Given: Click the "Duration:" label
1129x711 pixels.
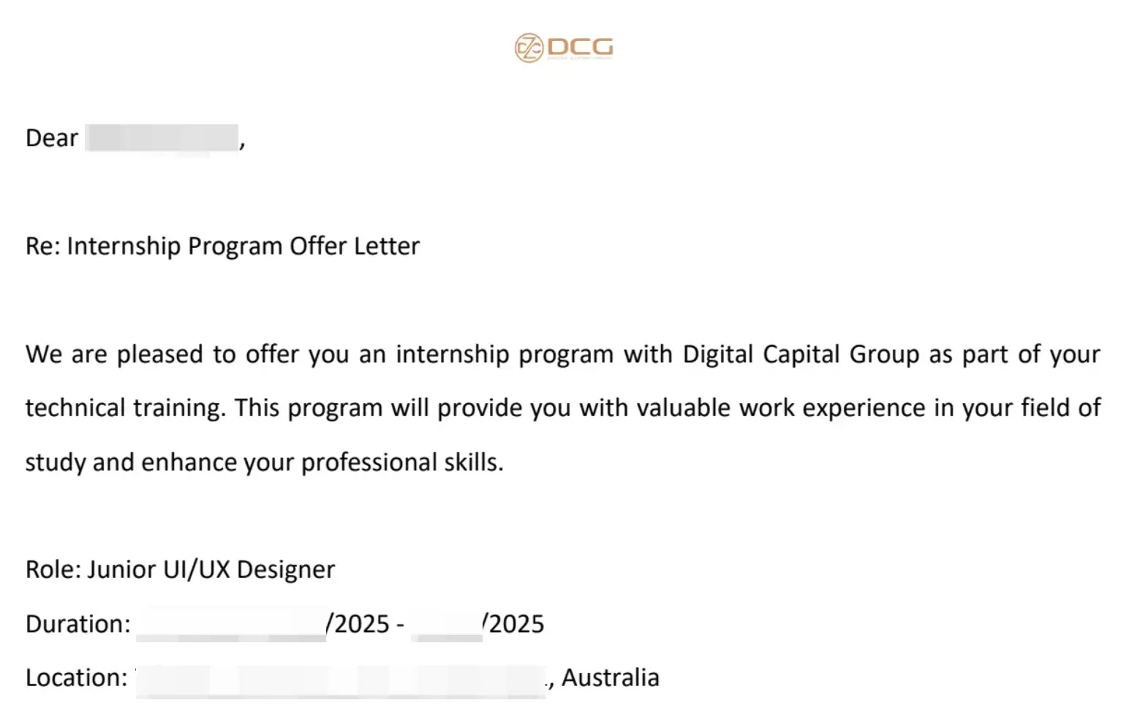Looking at the screenshot, I should pos(78,624).
